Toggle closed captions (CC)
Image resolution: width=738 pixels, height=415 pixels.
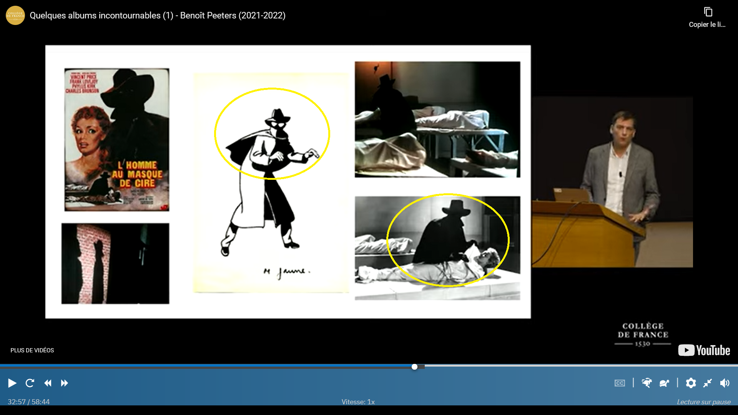coord(620,383)
